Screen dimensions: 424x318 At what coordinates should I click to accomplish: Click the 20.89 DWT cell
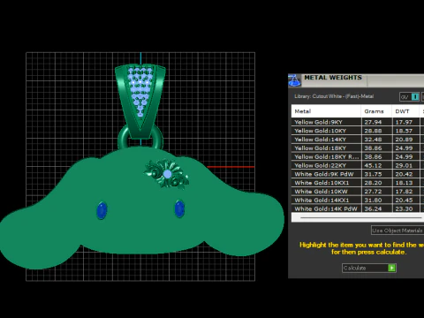click(405, 140)
